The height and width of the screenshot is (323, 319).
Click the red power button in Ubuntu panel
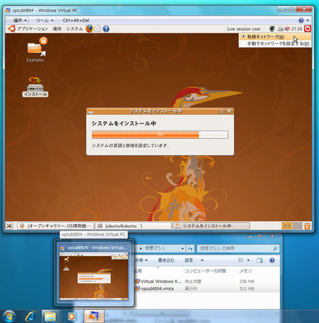coord(308,29)
